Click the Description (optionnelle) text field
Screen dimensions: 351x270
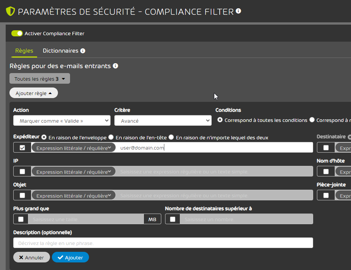(163, 243)
